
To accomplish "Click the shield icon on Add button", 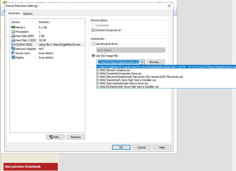I will coord(51,137).
